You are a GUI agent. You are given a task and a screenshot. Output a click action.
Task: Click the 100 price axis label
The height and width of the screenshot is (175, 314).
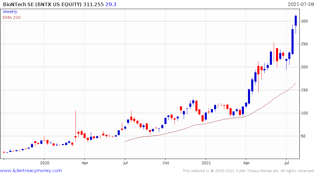click(304, 113)
